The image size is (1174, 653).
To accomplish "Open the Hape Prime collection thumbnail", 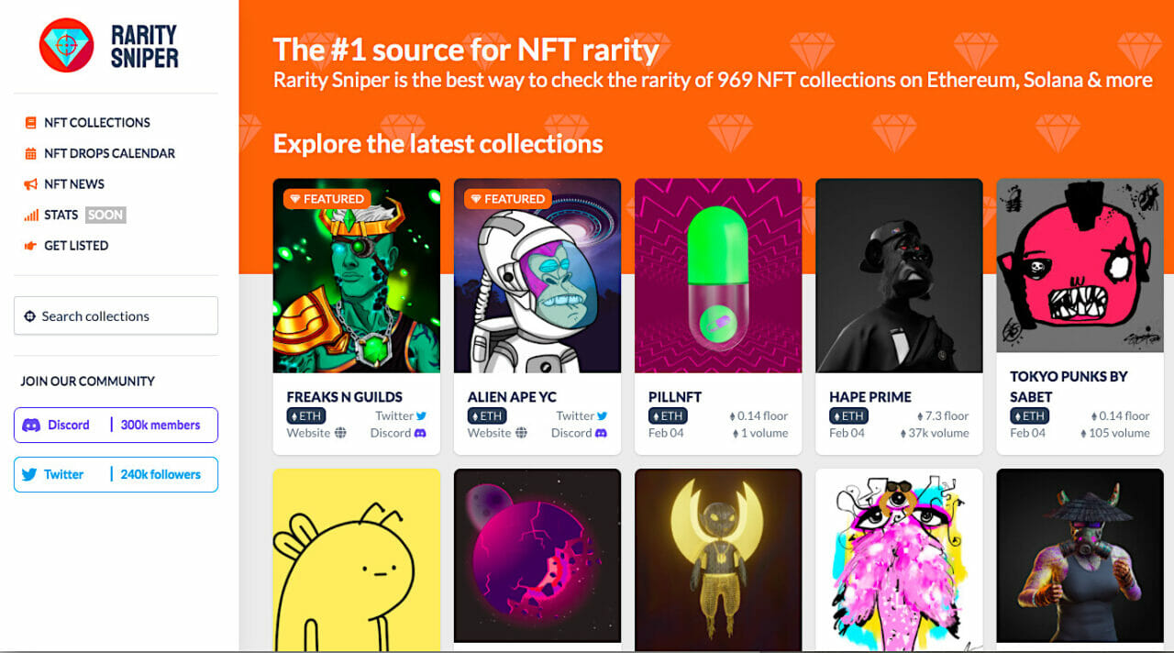I will coord(899,275).
